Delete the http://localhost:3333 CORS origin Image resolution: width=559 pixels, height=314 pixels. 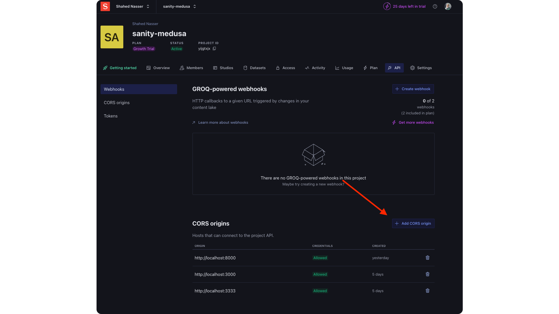click(x=427, y=291)
